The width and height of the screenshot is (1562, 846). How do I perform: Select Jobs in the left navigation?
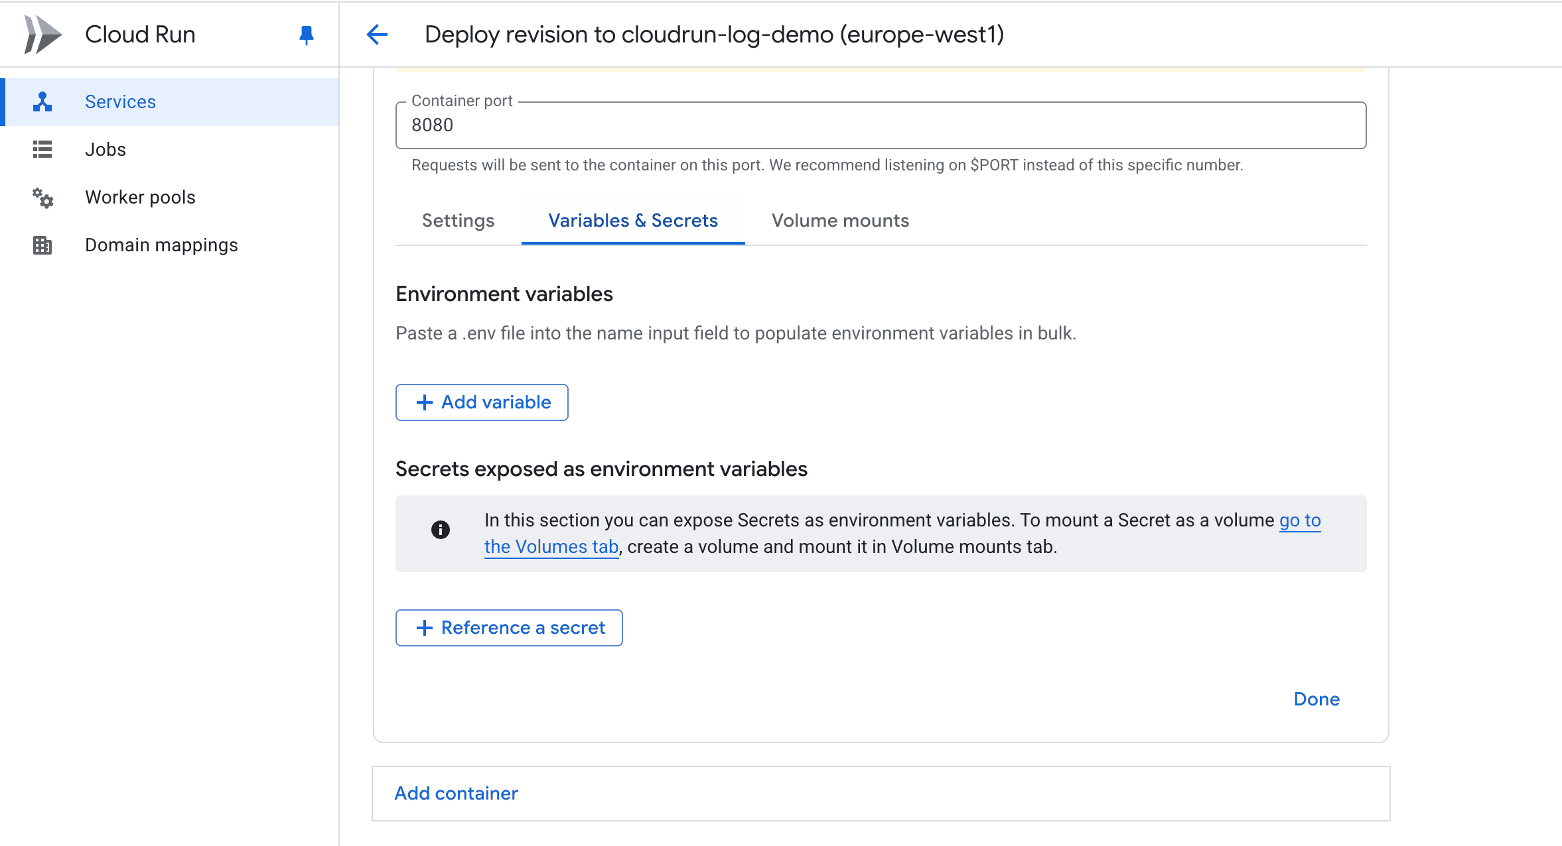pyautogui.click(x=105, y=149)
